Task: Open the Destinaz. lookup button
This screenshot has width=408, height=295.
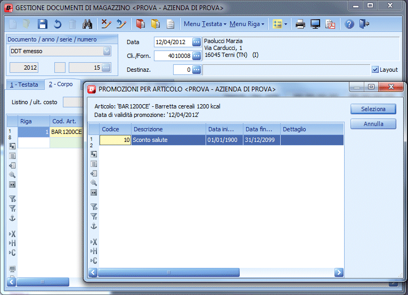Action: pos(197,70)
